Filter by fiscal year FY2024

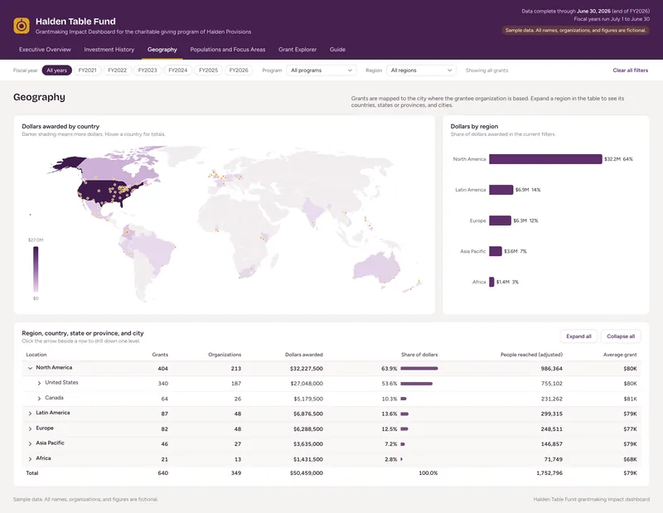click(x=178, y=70)
